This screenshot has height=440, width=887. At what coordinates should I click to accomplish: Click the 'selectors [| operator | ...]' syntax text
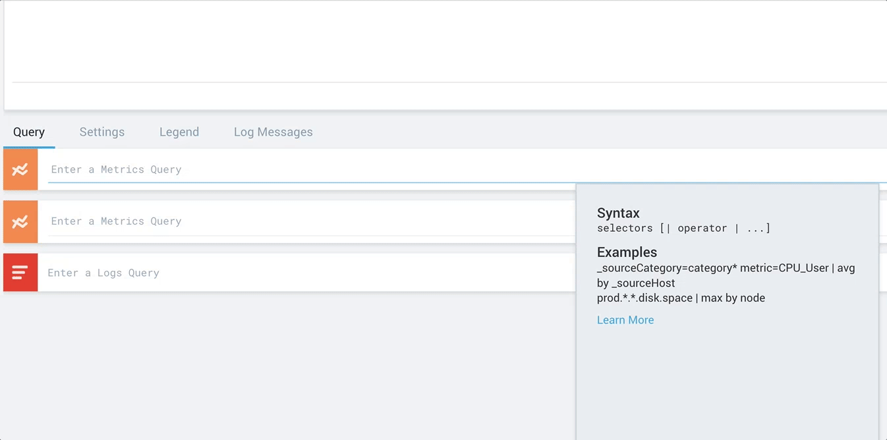pos(683,228)
